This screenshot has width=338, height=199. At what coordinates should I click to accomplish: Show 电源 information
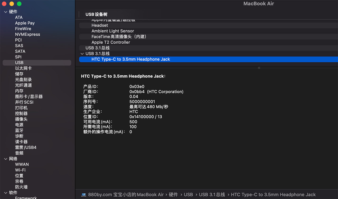(19, 125)
